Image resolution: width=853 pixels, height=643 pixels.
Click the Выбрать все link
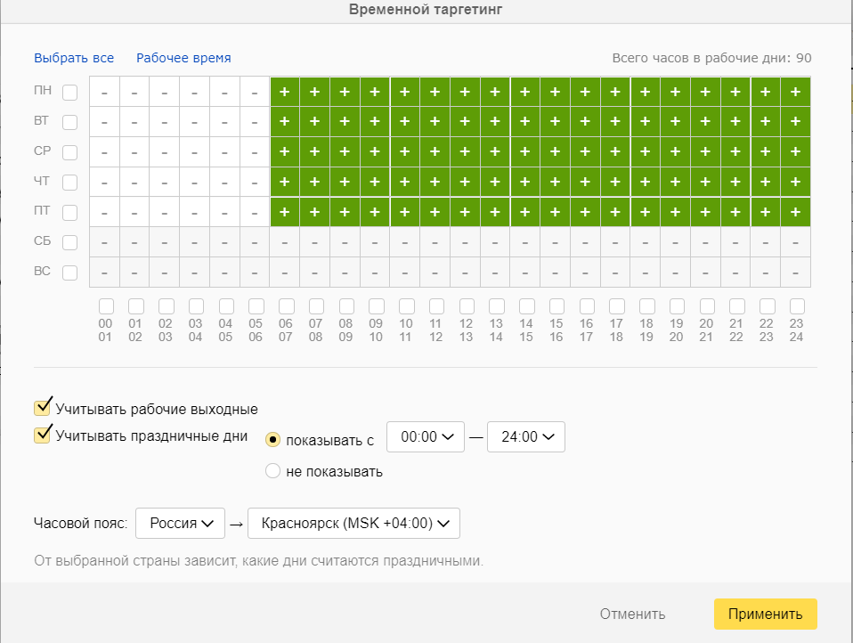[74, 58]
